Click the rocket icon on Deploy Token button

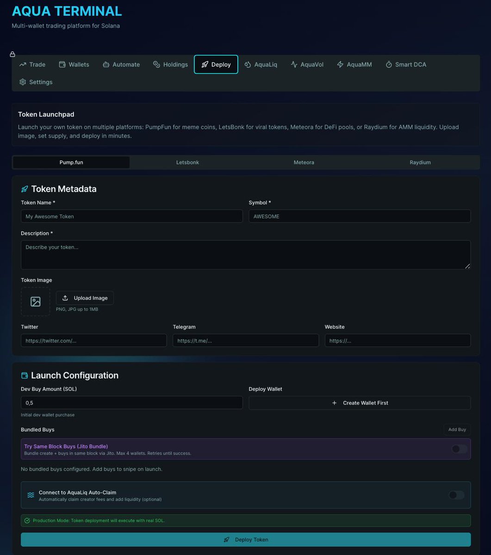(x=226, y=539)
